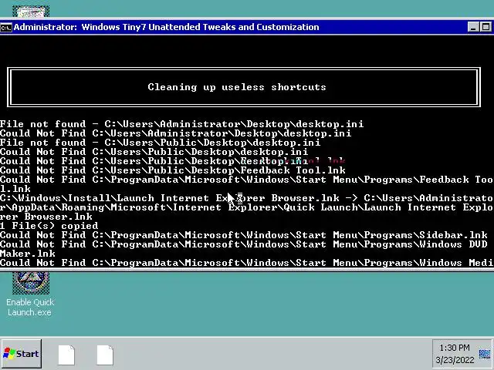Click the 'Could Not Find' Sidebar.lnk line
494x370 pixels.
244,235
